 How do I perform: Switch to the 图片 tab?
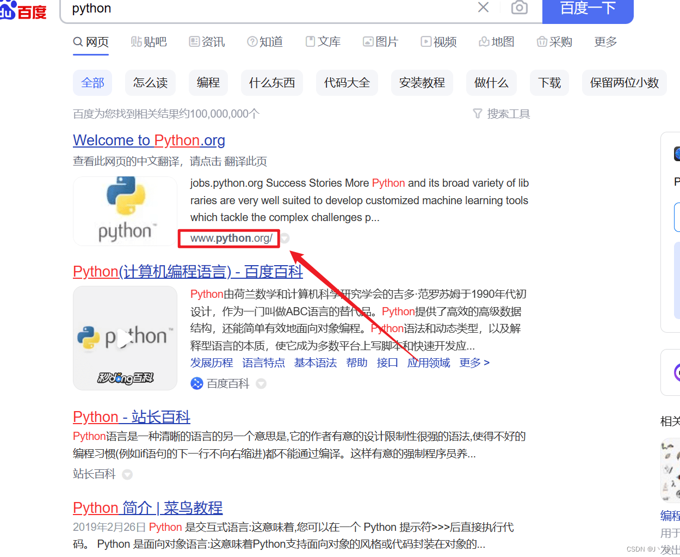381,42
